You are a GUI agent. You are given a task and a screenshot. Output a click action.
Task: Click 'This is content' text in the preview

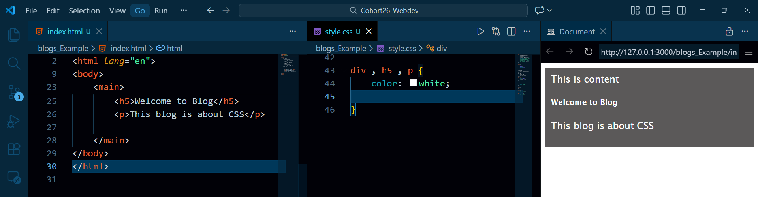pos(585,79)
